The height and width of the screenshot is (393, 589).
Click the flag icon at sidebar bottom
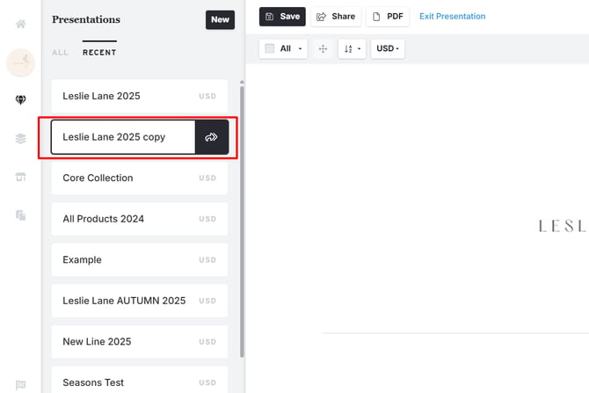point(21,383)
